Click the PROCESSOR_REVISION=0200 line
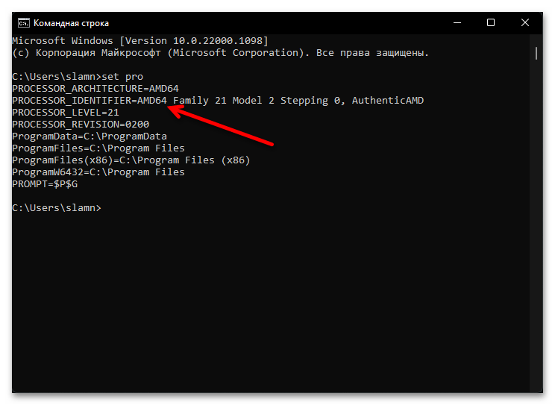 pos(81,125)
